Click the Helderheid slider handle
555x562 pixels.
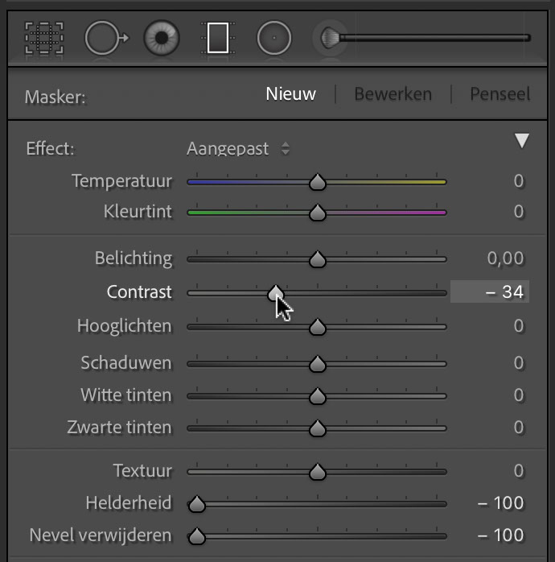196,503
